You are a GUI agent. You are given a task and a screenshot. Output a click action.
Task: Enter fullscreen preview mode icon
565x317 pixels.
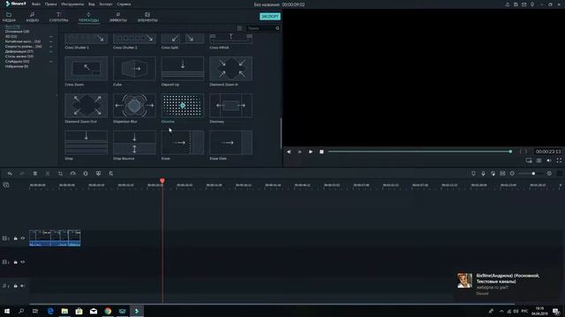(x=559, y=160)
